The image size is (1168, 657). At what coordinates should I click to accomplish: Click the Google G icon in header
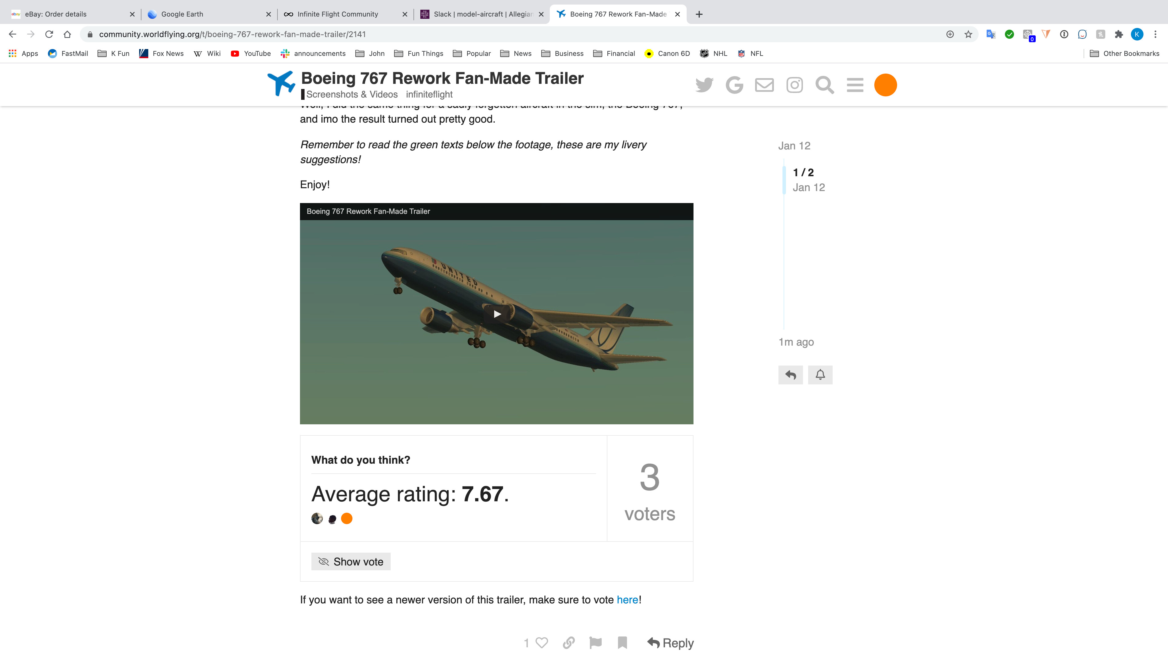point(734,85)
